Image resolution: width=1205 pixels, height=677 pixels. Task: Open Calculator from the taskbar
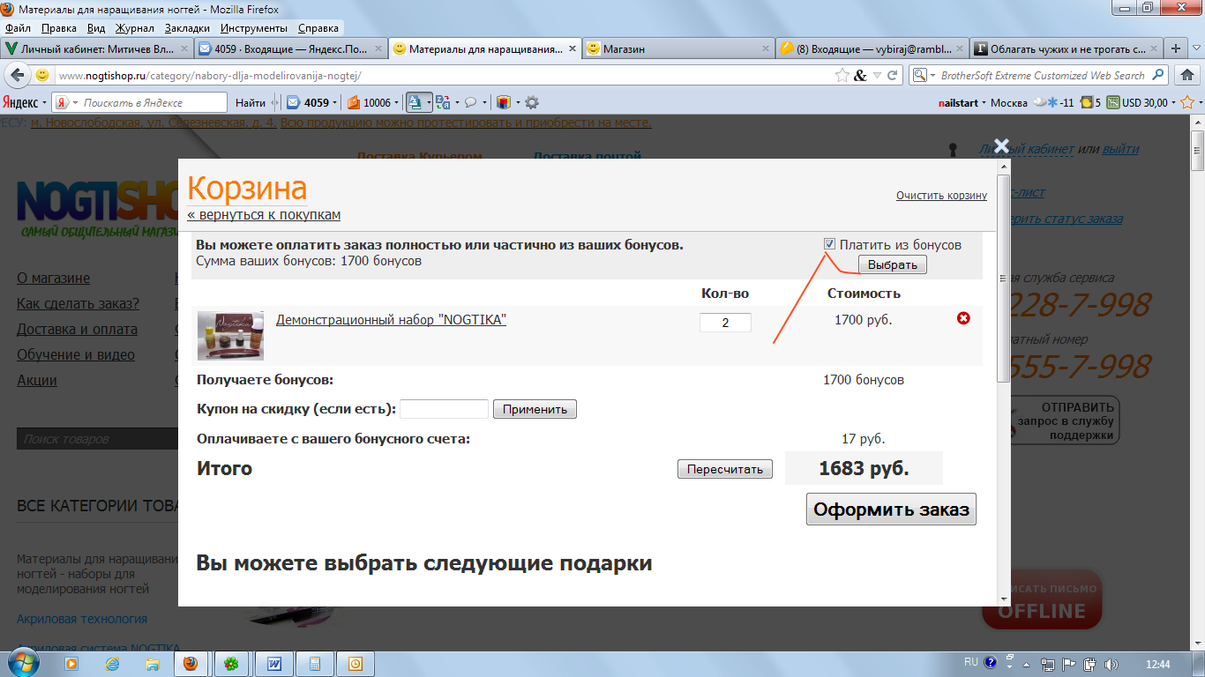[315, 664]
